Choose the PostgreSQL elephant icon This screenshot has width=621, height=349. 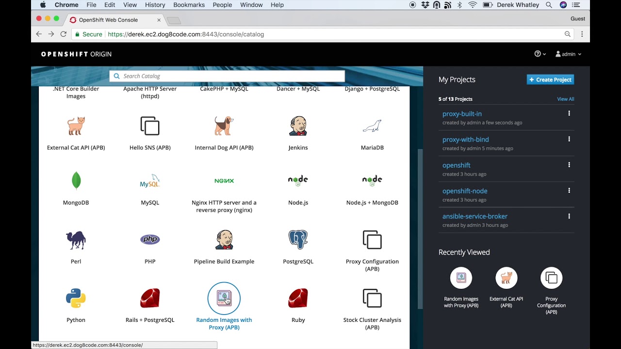[298, 239]
